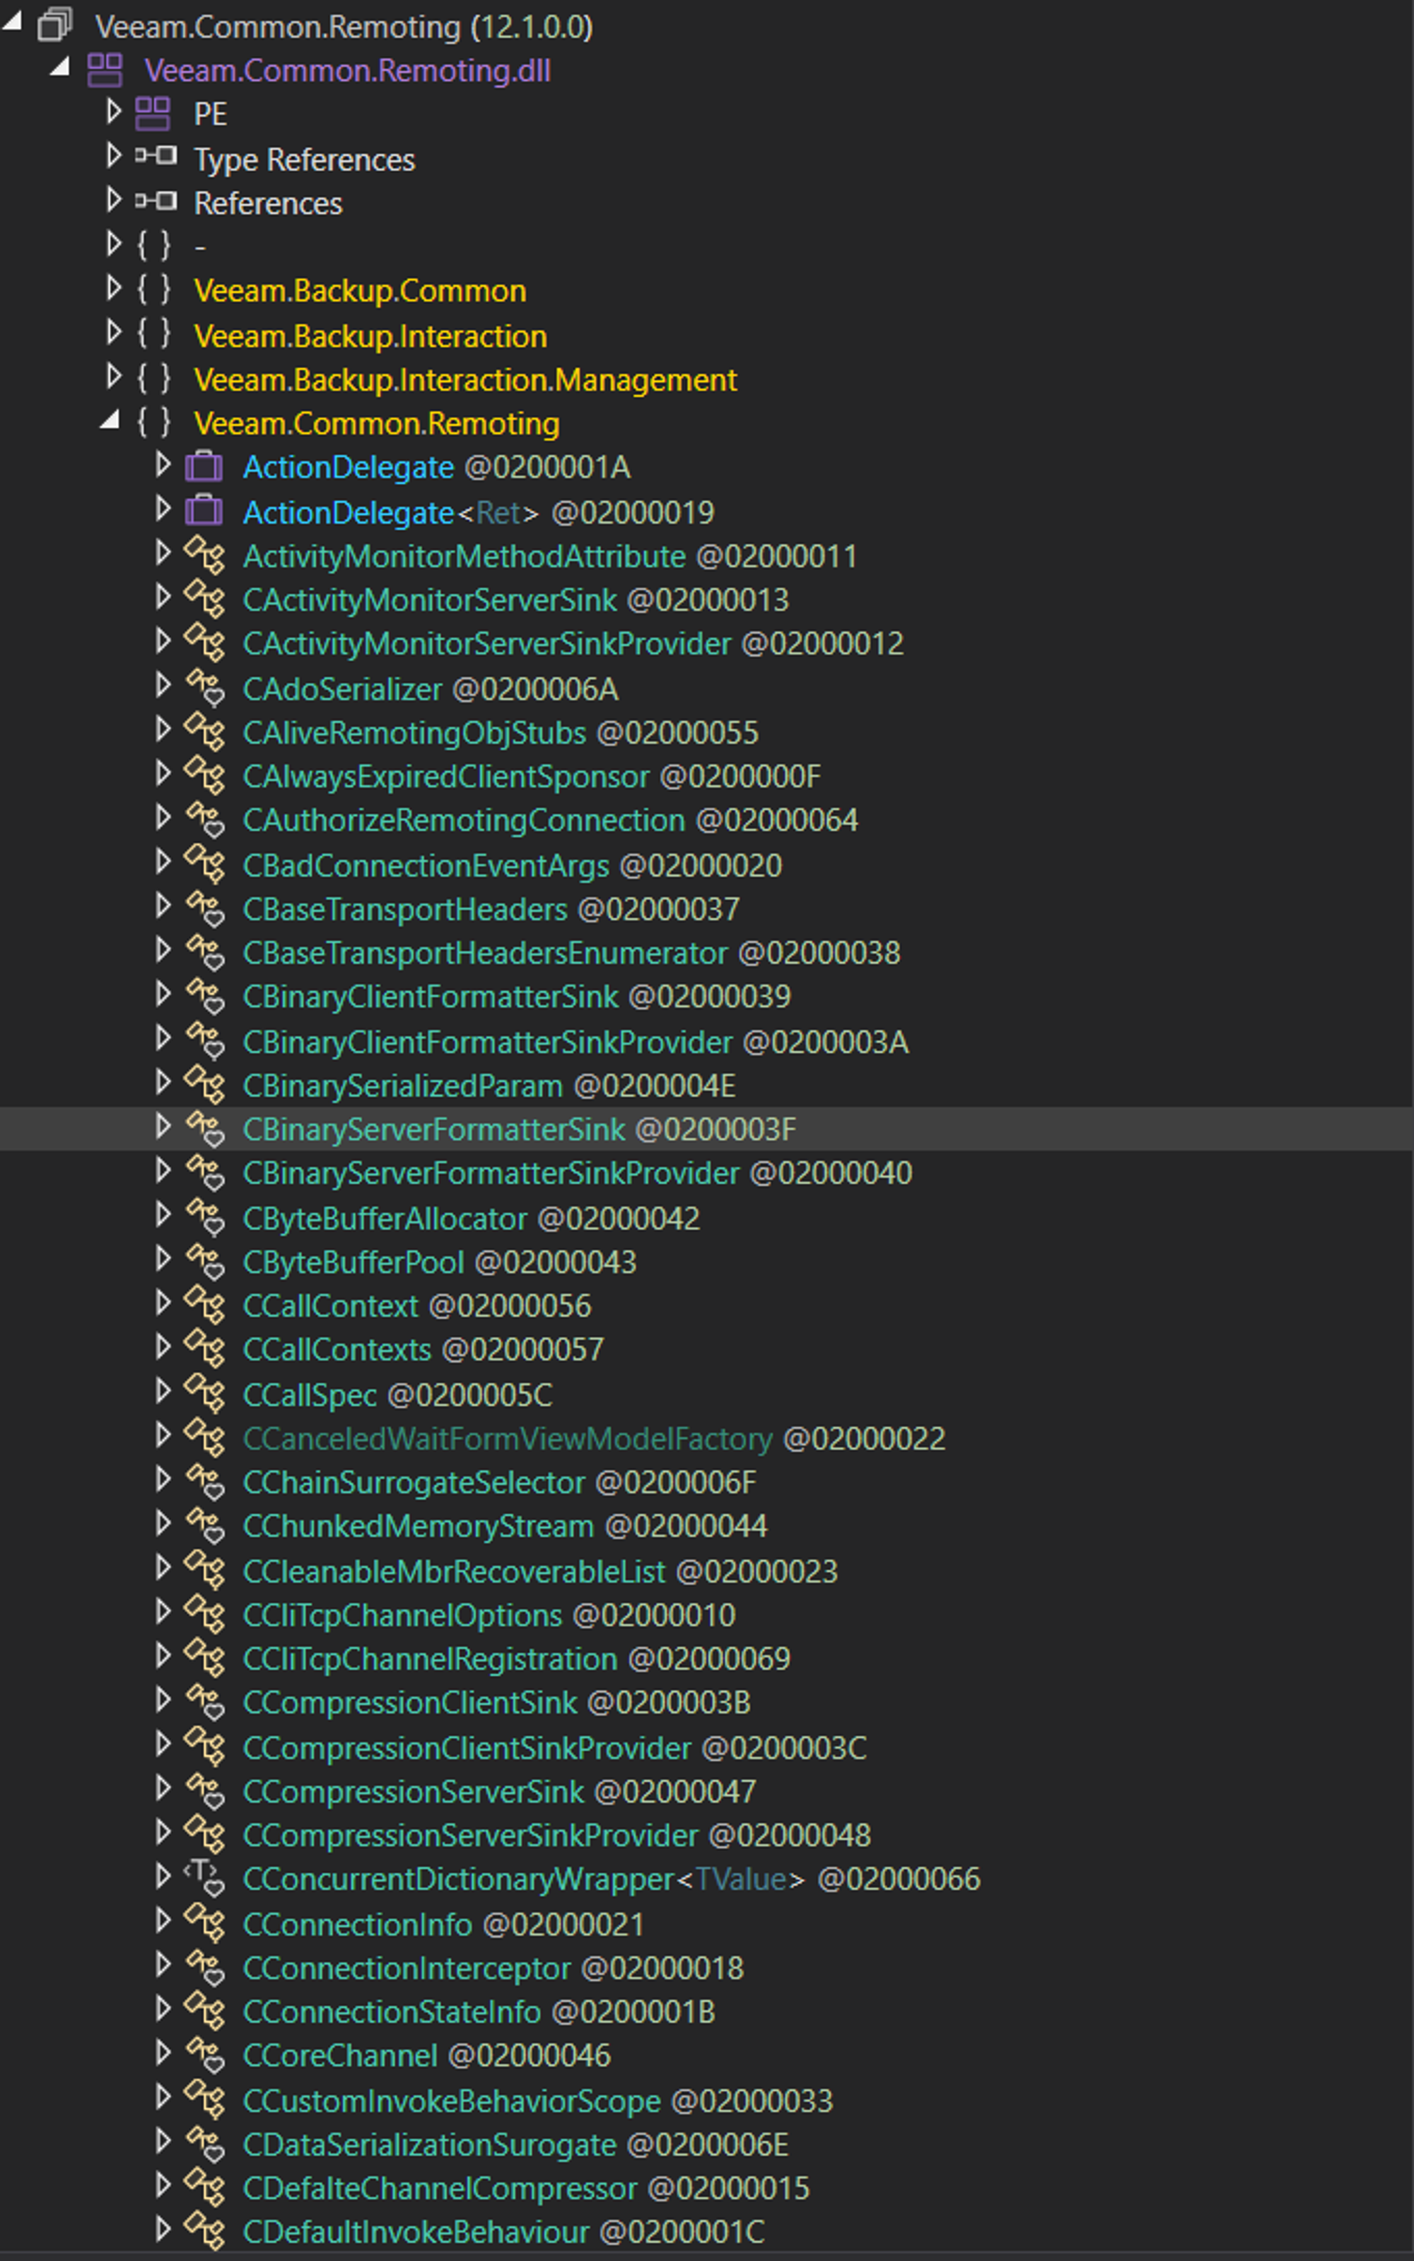
Task: Click the class icon beside CCoreChannel
Action: click(205, 2055)
